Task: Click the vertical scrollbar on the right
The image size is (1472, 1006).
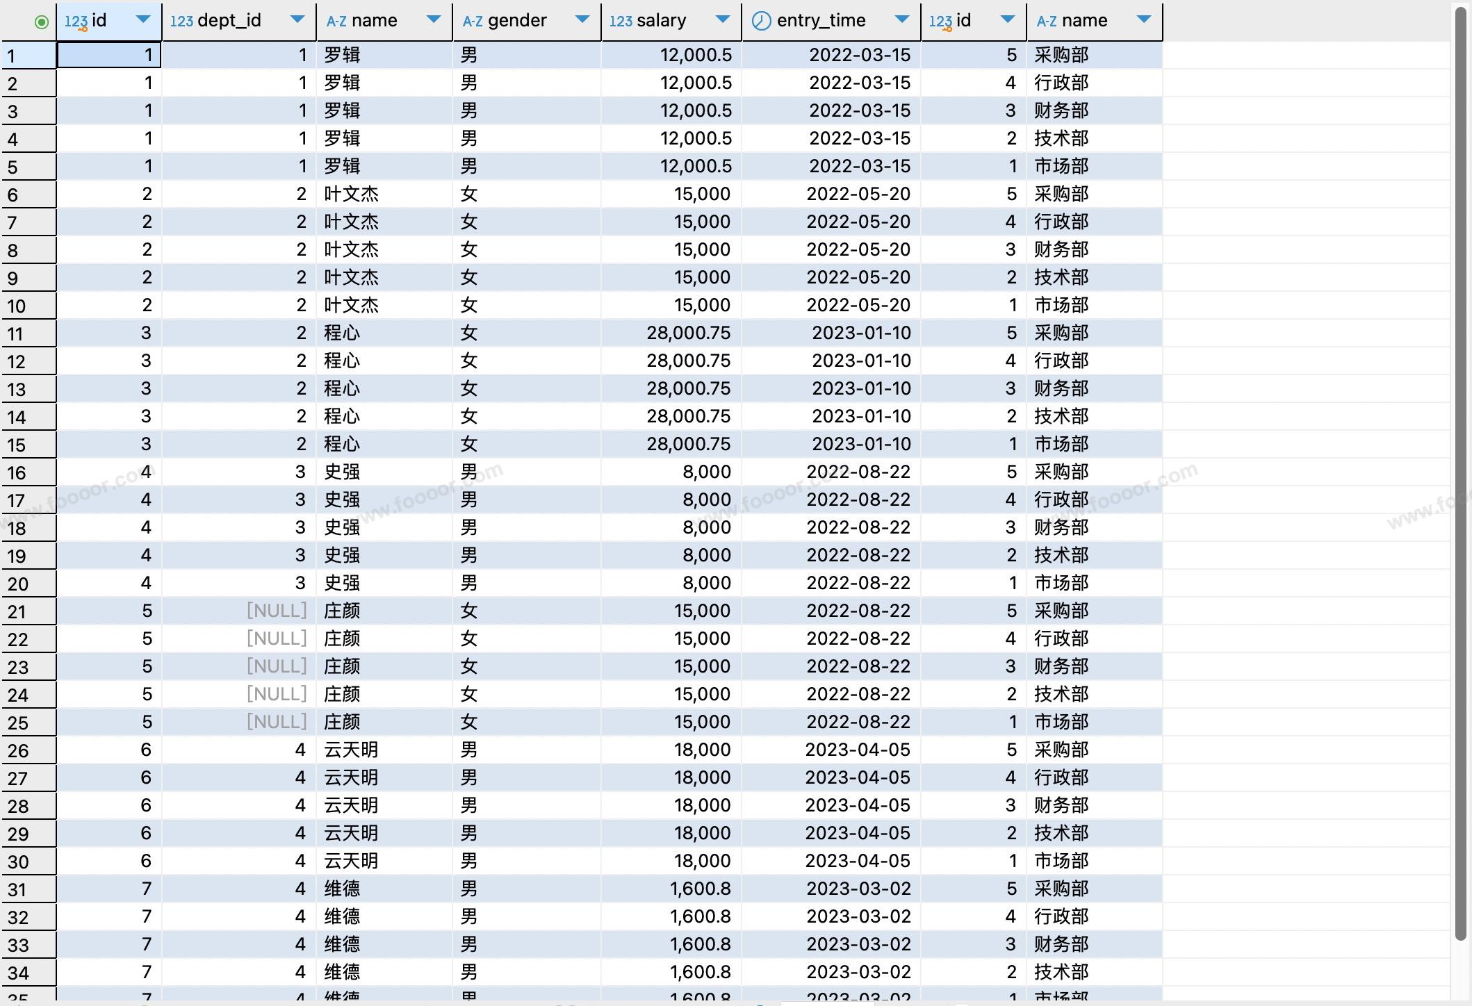Action: coord(1461,472)
